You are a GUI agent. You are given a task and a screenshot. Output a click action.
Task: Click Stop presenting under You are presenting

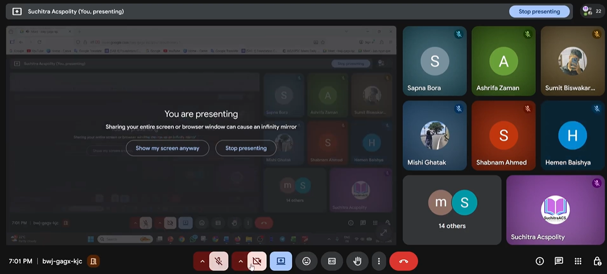click(246, 148)
